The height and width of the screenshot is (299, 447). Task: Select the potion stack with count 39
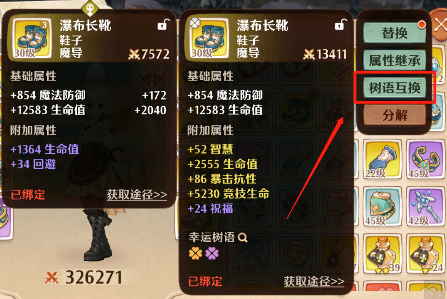tap(382, 254)
